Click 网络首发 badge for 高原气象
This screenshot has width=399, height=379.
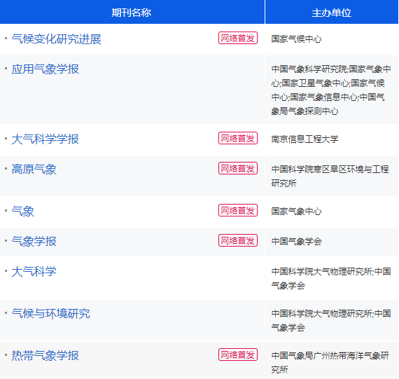(x=238, y=168)
